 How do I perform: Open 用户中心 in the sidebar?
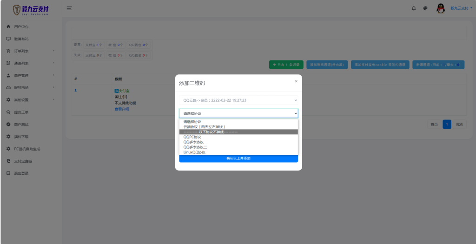click(21, 26)
